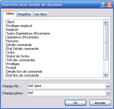Click the help question mark icon
Screen dimensions: 114x109
[x=103, y=5]
